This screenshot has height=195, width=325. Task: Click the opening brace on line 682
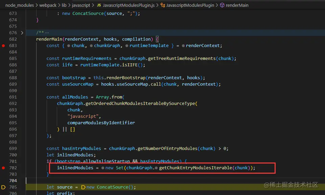click(157, 39)
